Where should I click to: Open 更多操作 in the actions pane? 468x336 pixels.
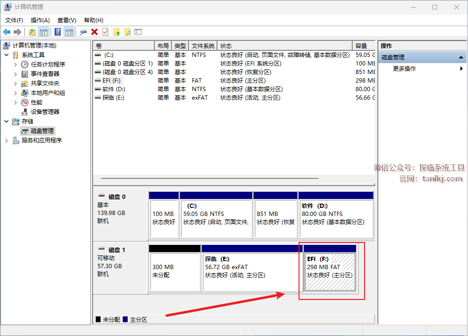point(404,69)
